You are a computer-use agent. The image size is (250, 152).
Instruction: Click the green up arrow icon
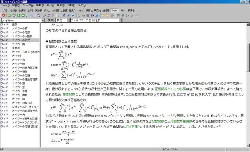pyautogui.click(x=18, y=15)
